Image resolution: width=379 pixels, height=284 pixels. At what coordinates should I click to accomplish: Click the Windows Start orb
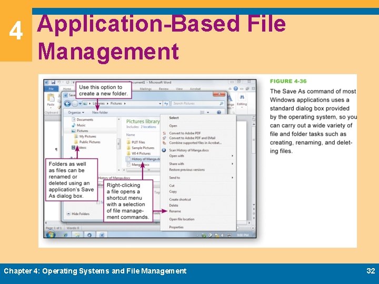tap(51, 234)
